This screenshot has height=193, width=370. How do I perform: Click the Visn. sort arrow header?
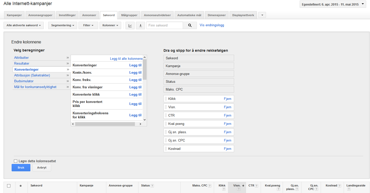243,185
